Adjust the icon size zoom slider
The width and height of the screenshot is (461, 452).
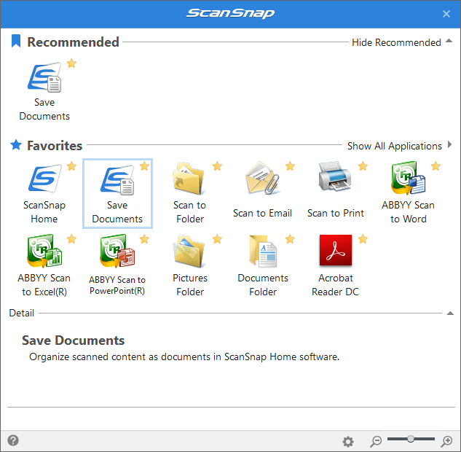coord(411,439)
